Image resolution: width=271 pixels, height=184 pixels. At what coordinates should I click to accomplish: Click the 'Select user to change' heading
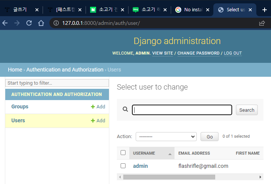(x=152, y=87)
